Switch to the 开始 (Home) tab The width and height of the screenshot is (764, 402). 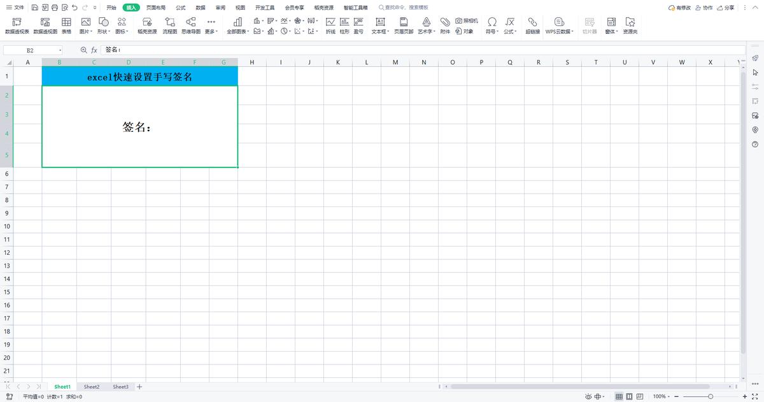coord(111,8)
